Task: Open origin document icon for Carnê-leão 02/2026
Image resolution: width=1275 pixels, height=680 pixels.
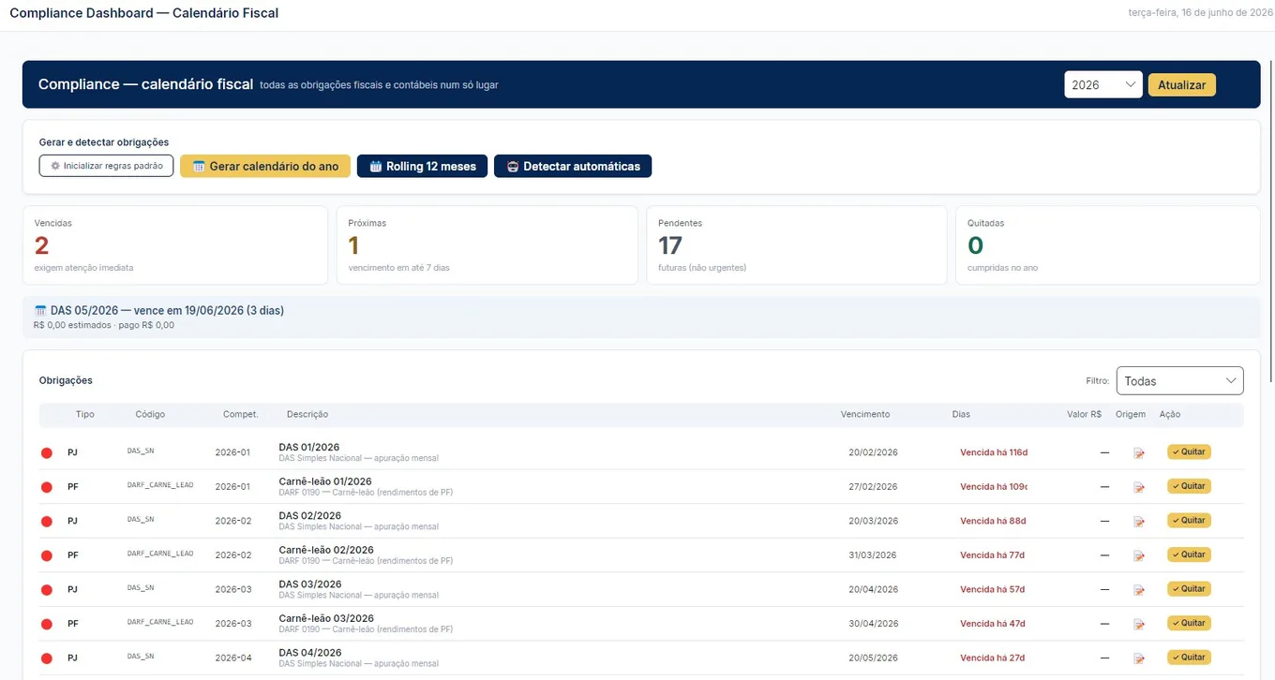Action: pos(1139,555)
